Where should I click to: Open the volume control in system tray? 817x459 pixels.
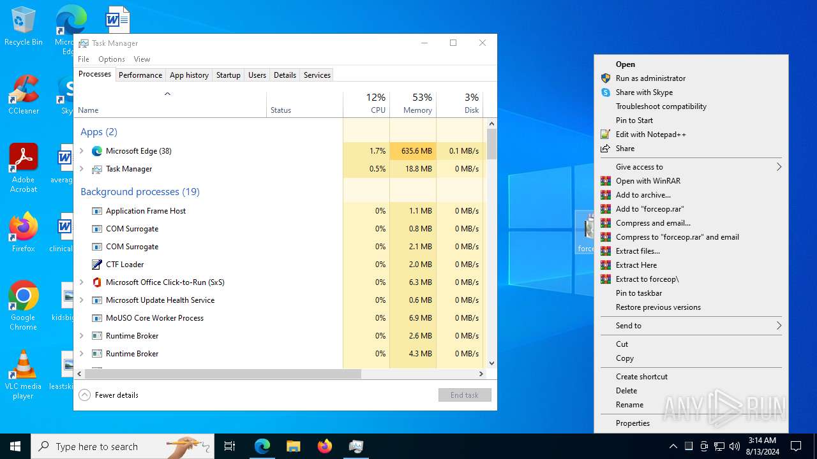735,446
